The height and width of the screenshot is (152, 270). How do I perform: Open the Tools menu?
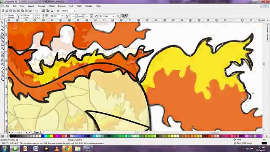click(x=79, y=6)
